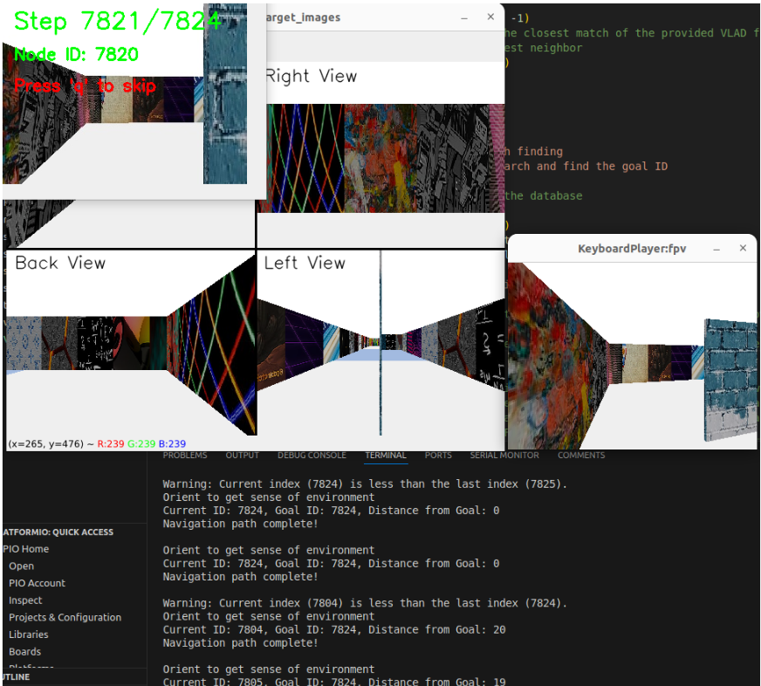Select Projects & Configuration entry
Image resolution: width=761 pixels, height=686 pixels.
click(65, 617)
